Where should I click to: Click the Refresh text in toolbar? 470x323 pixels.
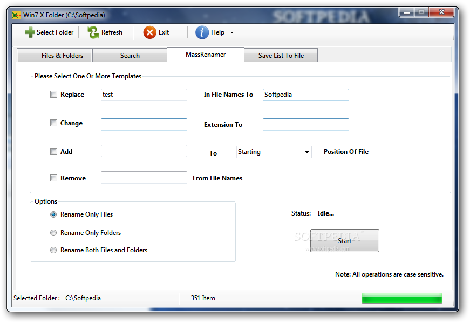[112, 32]
